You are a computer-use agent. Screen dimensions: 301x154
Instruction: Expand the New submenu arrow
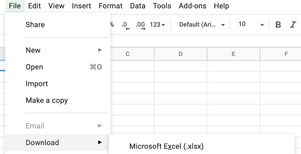point(100,50)
